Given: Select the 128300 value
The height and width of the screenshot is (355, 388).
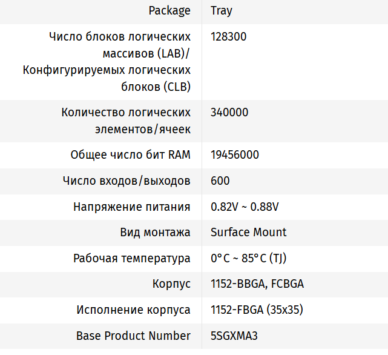Looking at the screenshot, I should [x=229, y=37].
